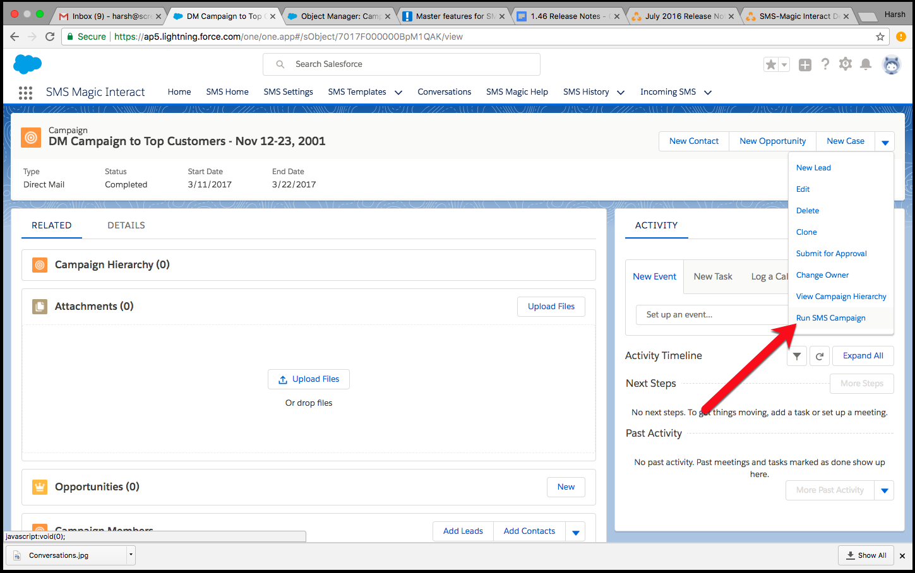Viewport: 915px width, 573px height.
Task: Click the Attachments section icon
Action: (x=40, y=307)
